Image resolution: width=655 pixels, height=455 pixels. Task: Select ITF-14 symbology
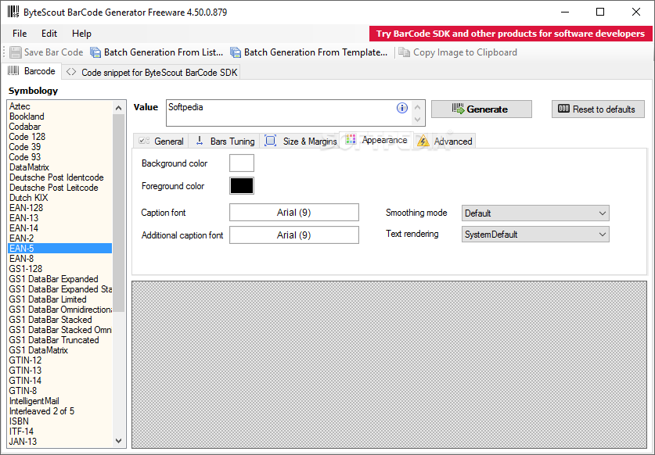pos(59,432)
